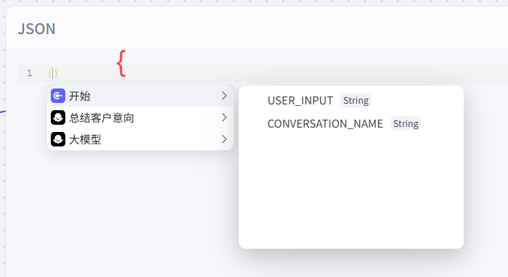Select the 开始 menu entry label
Image resolution: width=508 pixels, height=277 pixels.
[x=80, y=96]
